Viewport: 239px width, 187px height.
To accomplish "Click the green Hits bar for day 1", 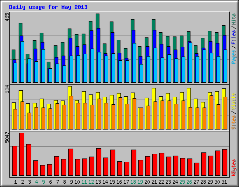I will tap(14, 55).
